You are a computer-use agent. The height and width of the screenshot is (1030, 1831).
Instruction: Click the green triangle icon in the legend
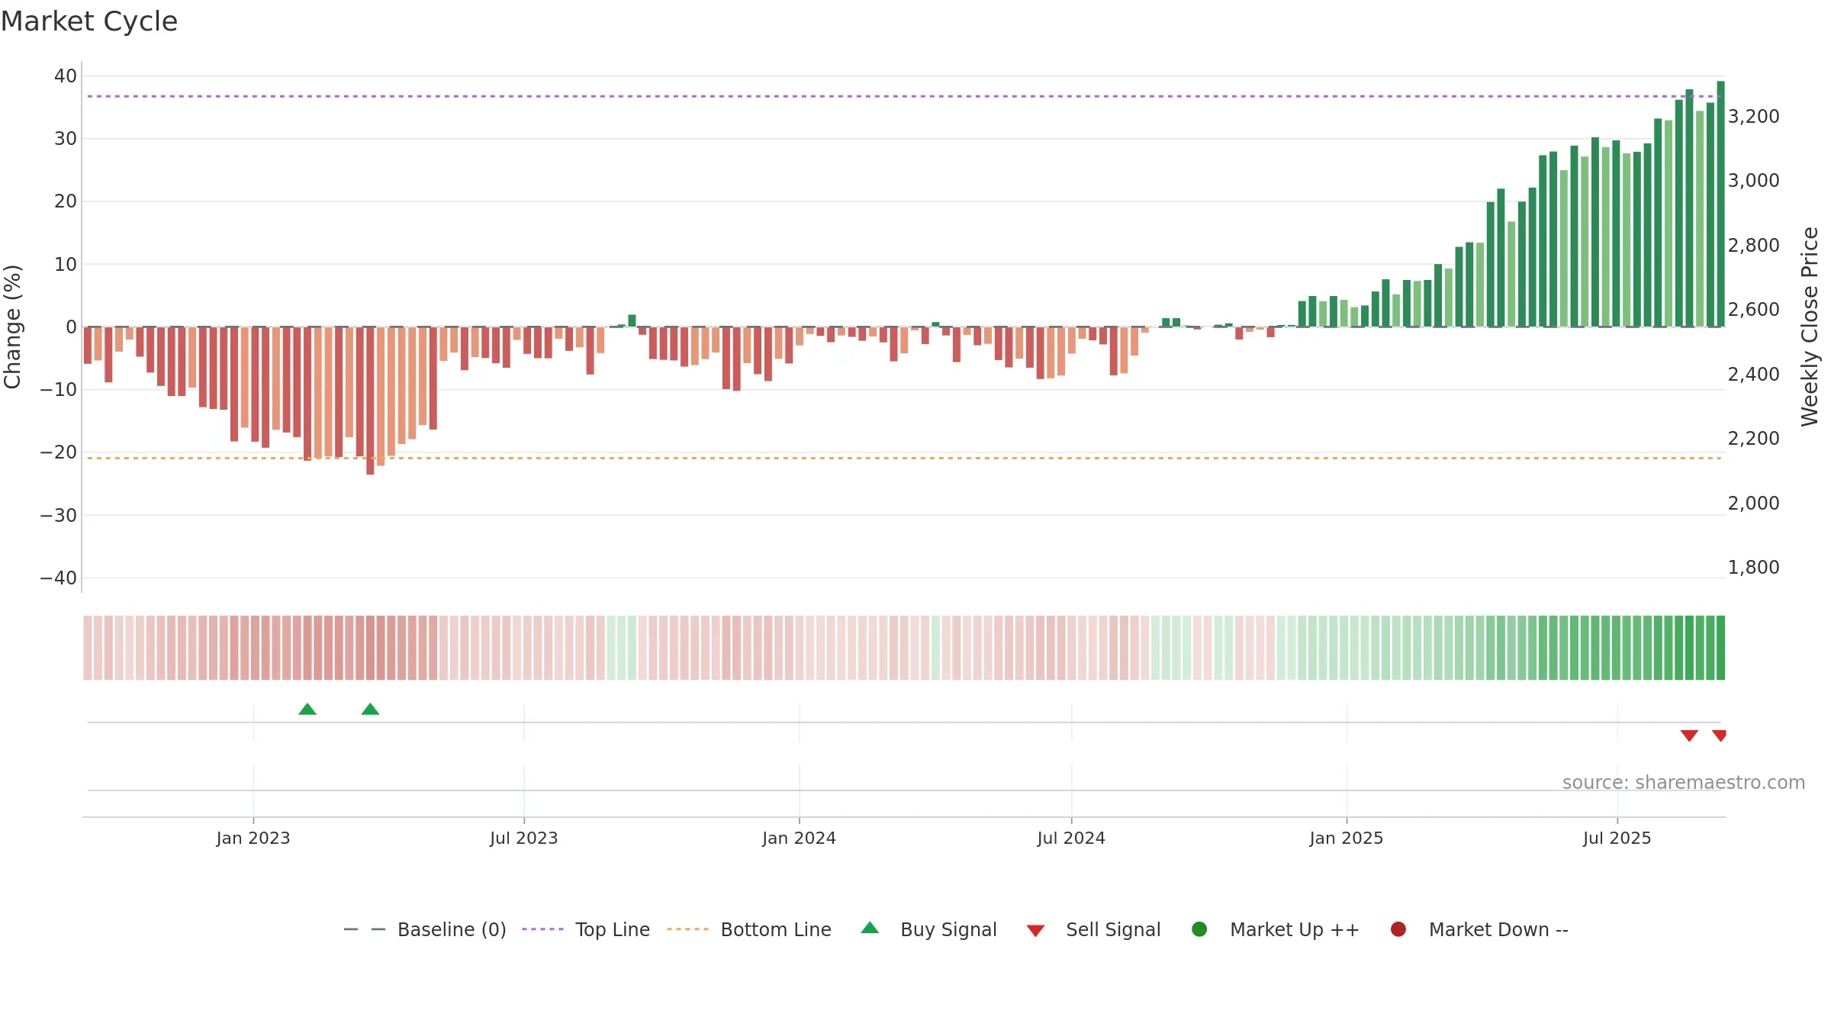[870, 928]
